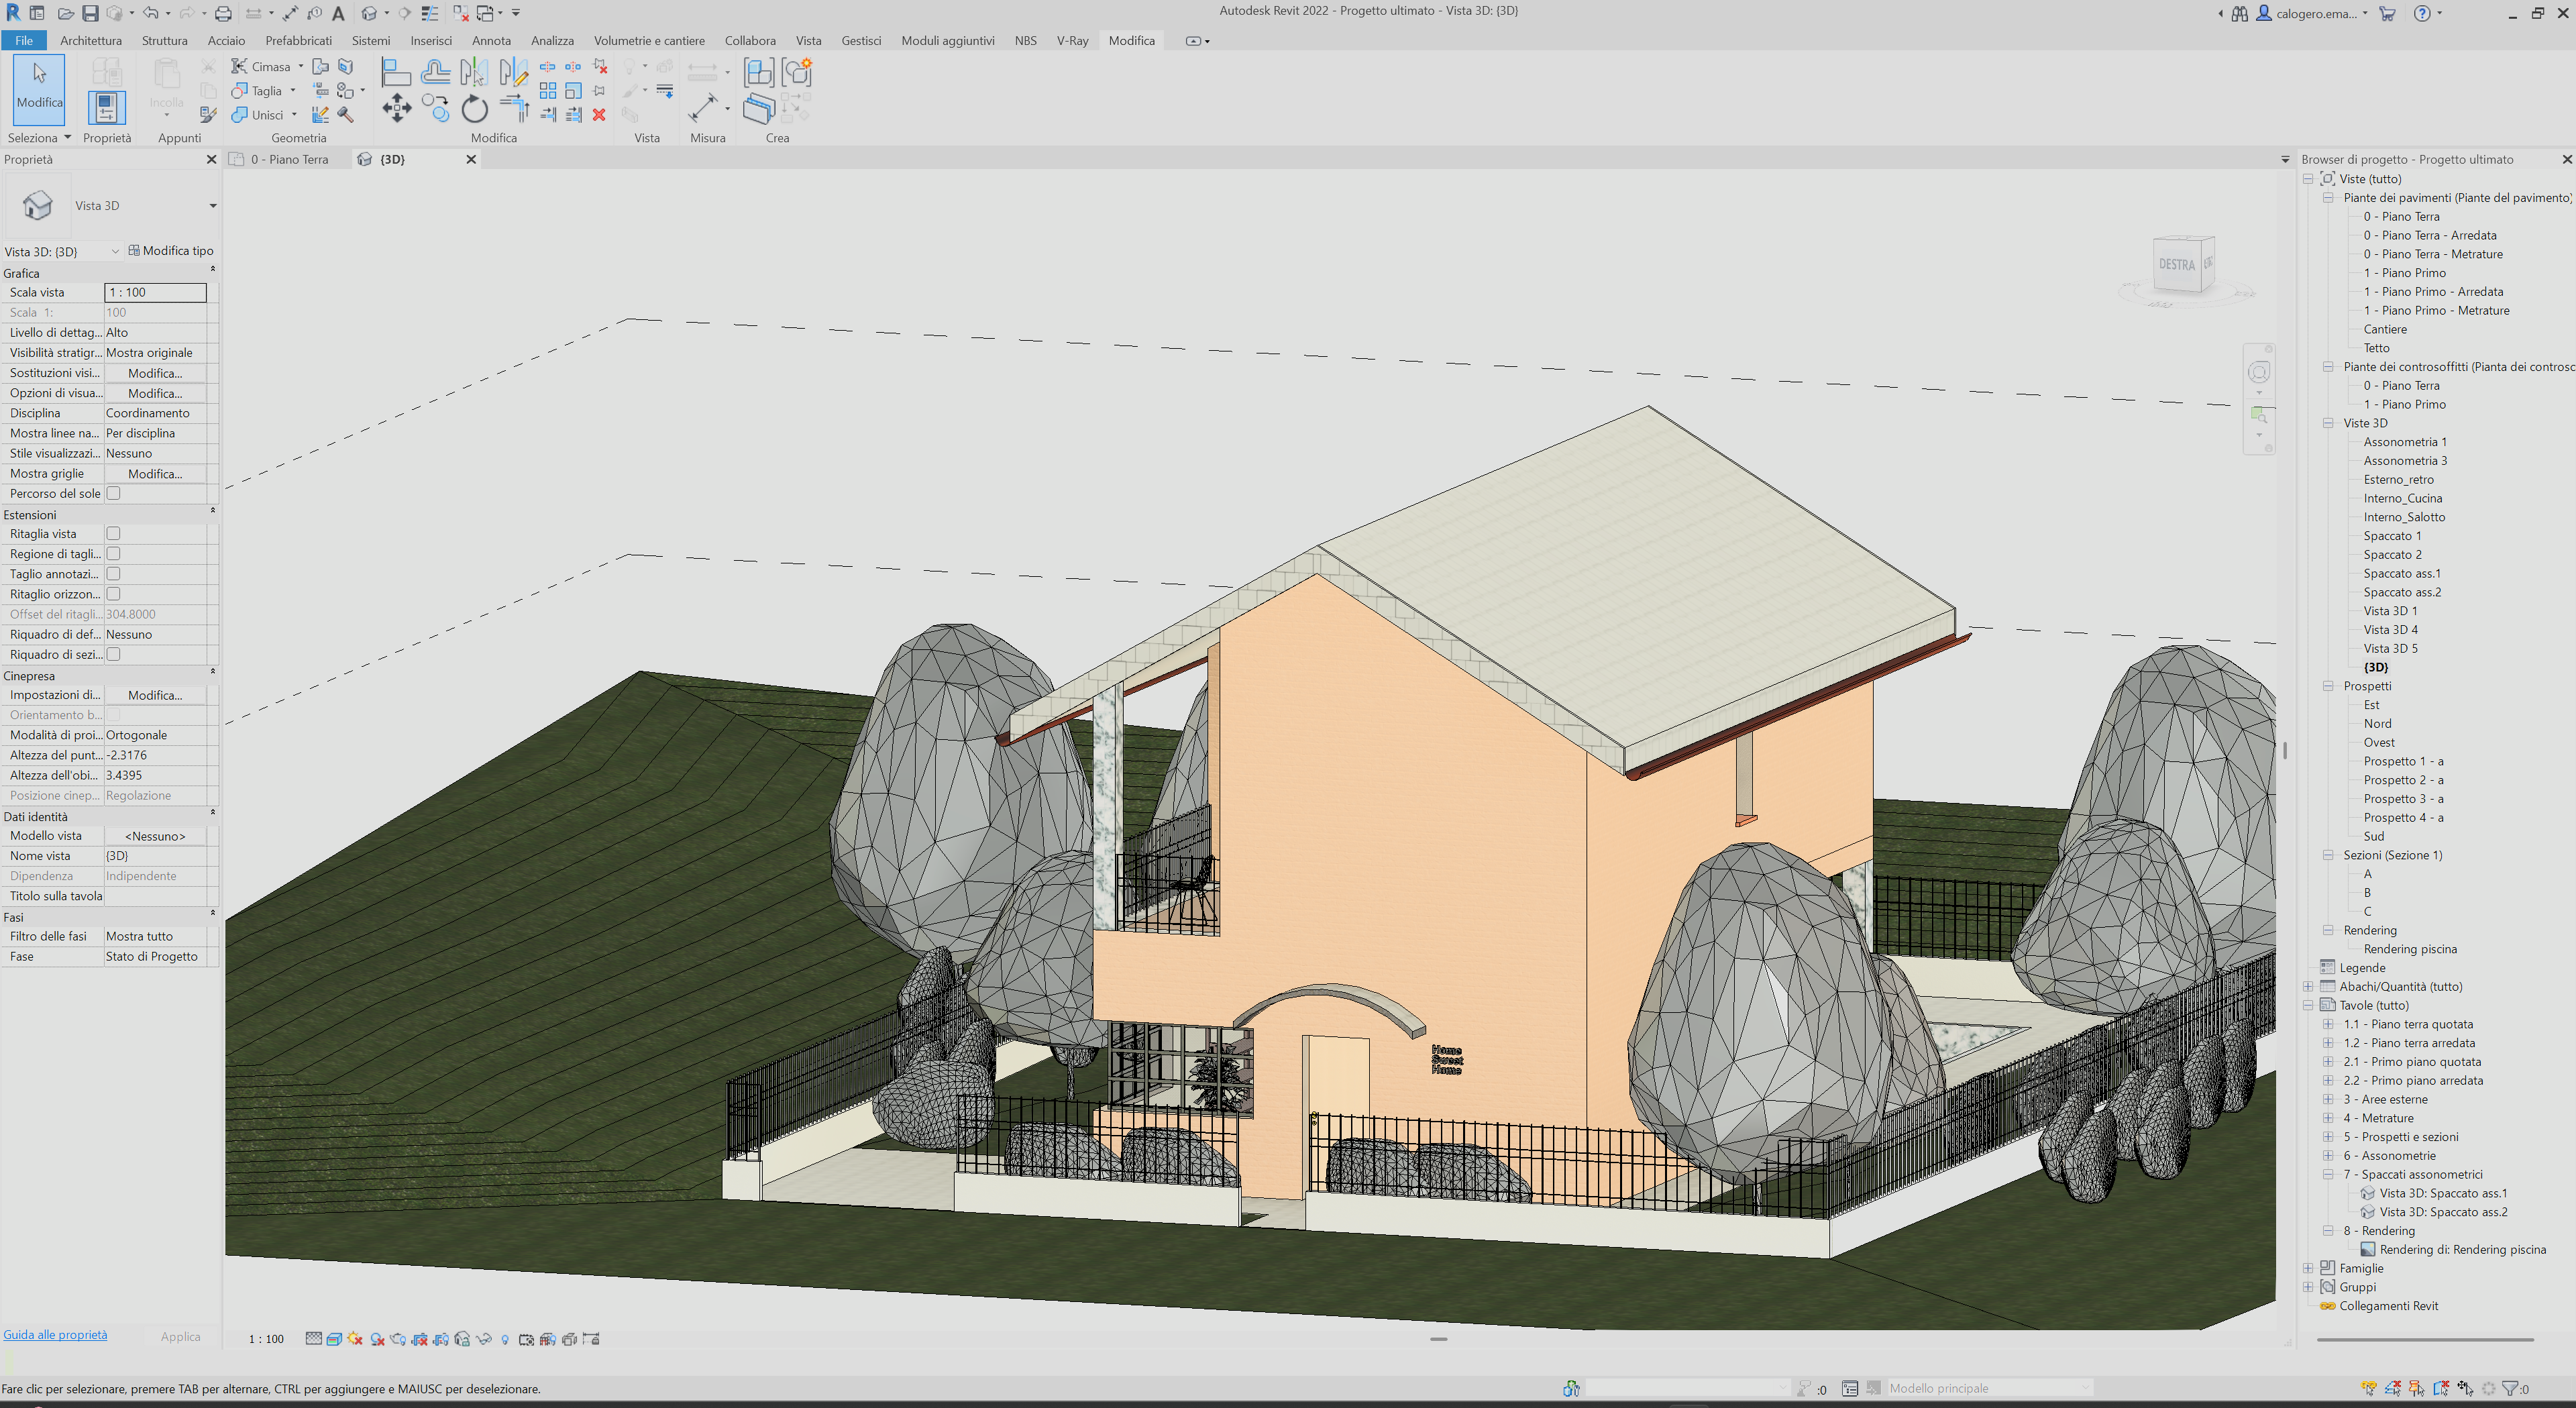Open the Vista 3D type selector dropdown
Image resolution: width=2576 pixels, height=1408 pixels.
click(x=212, y=206)
